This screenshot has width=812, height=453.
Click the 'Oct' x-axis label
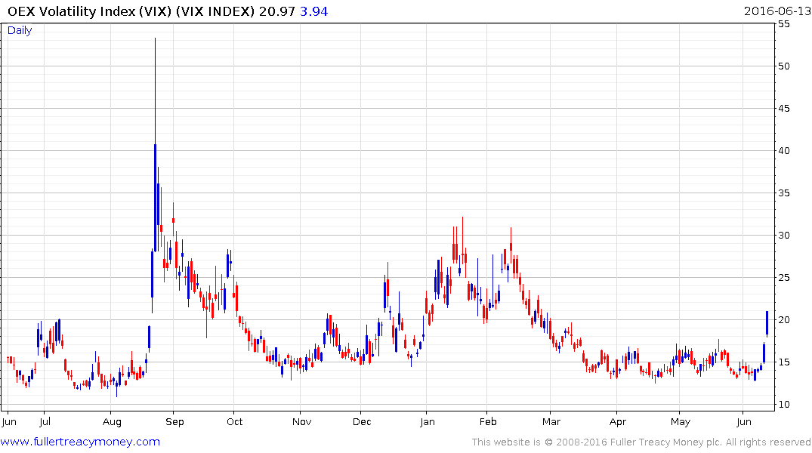point(235,422)
